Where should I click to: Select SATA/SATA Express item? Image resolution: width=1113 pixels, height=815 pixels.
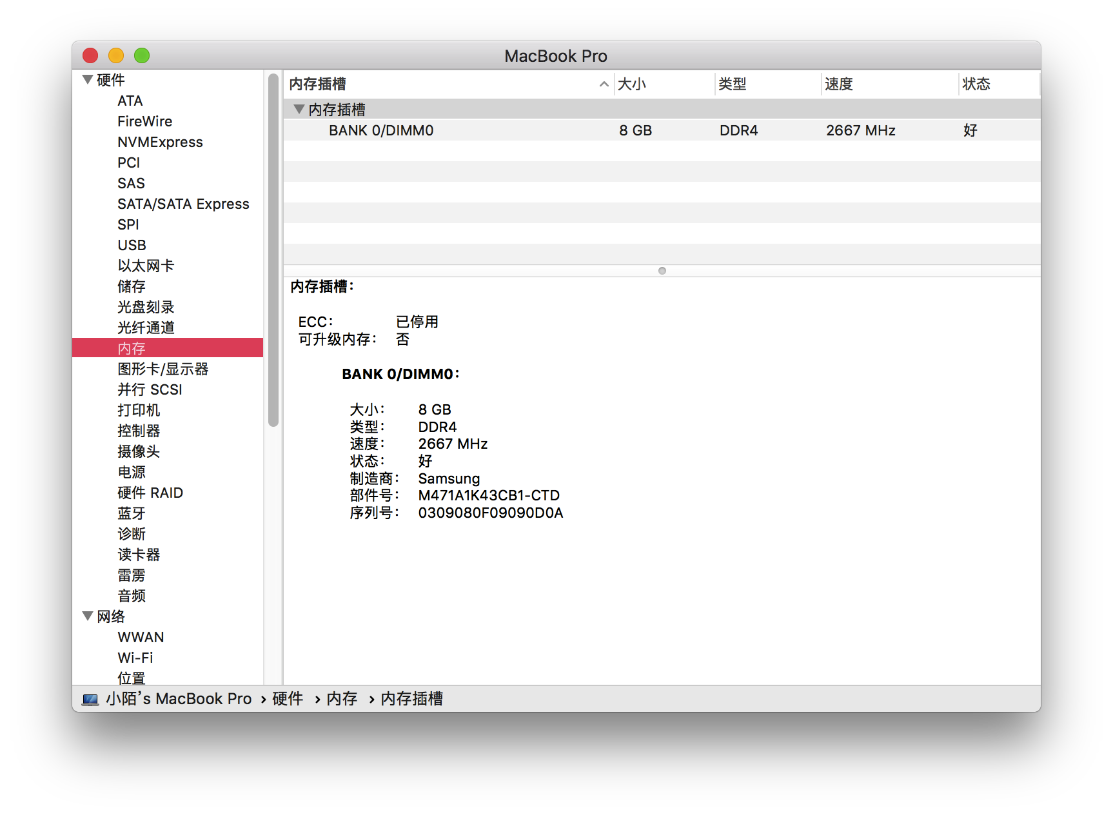[183, 204]
